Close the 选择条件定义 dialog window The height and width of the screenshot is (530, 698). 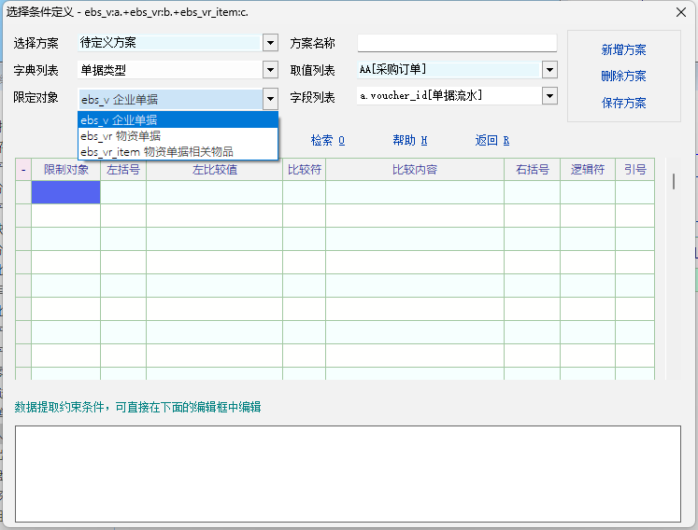tap(679, 11)
